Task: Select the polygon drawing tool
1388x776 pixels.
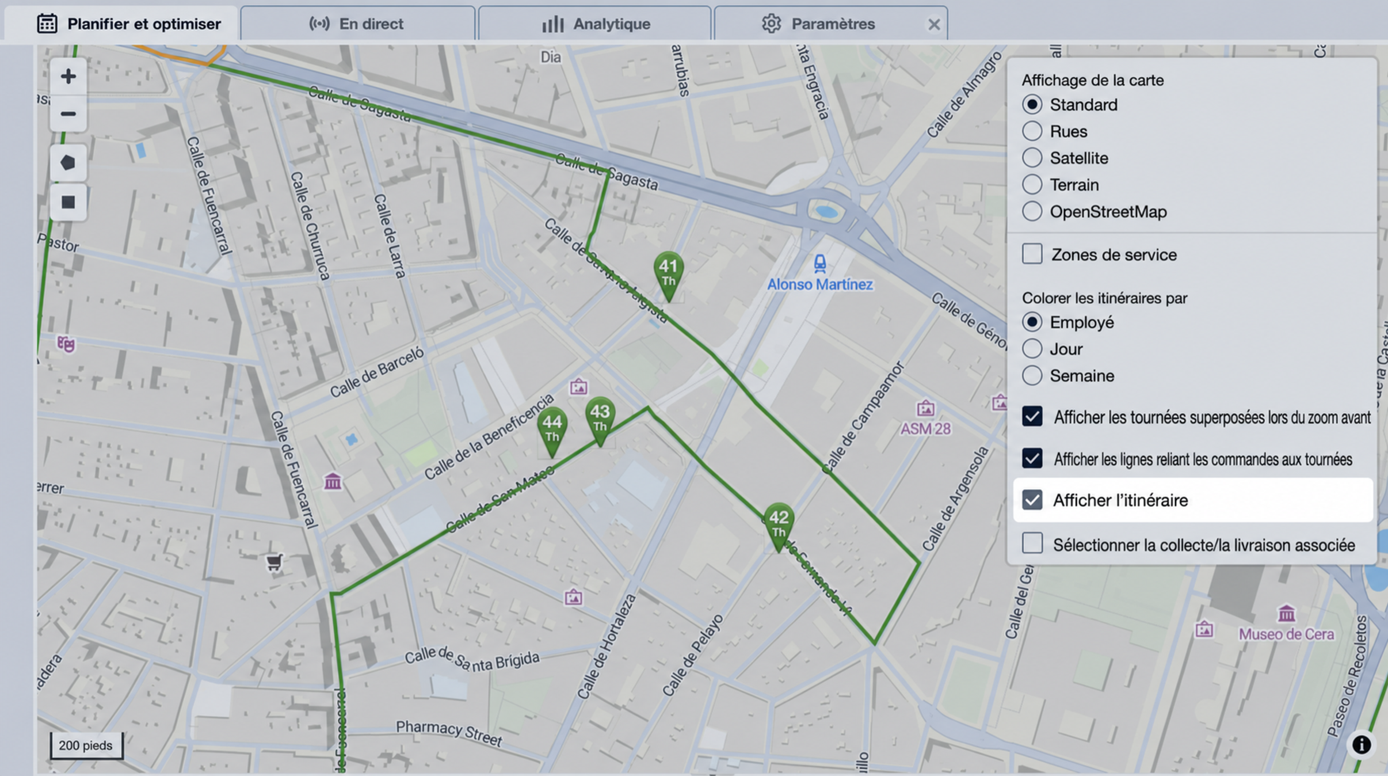Action: coord(68,163)
